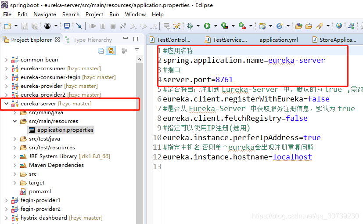Switch to the Type Hierarchy tab

[x=89, y=40]
